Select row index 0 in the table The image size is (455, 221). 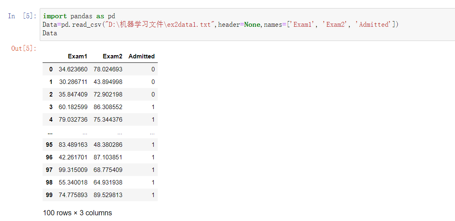tap(51, 69)
